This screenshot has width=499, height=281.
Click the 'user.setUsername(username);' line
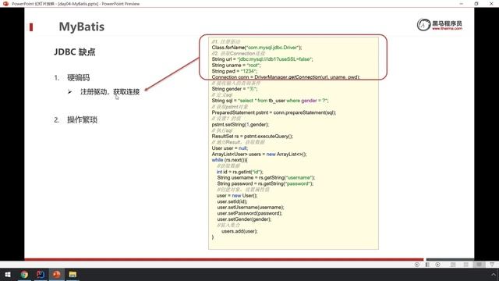coord(250,208)
